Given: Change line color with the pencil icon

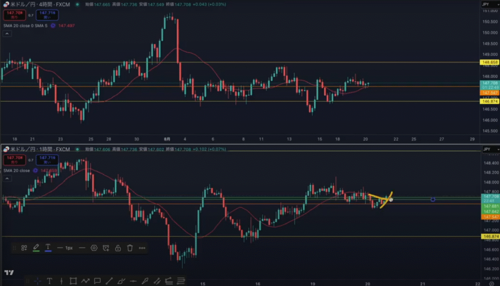Looking at the screenshot, I should 36,248.
